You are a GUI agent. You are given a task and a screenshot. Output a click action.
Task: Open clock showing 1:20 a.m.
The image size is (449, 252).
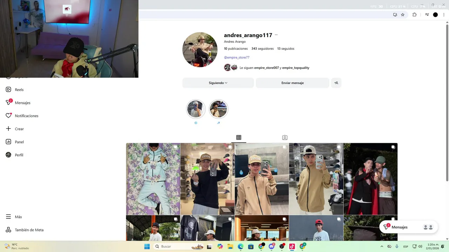[x=433, y=246]
